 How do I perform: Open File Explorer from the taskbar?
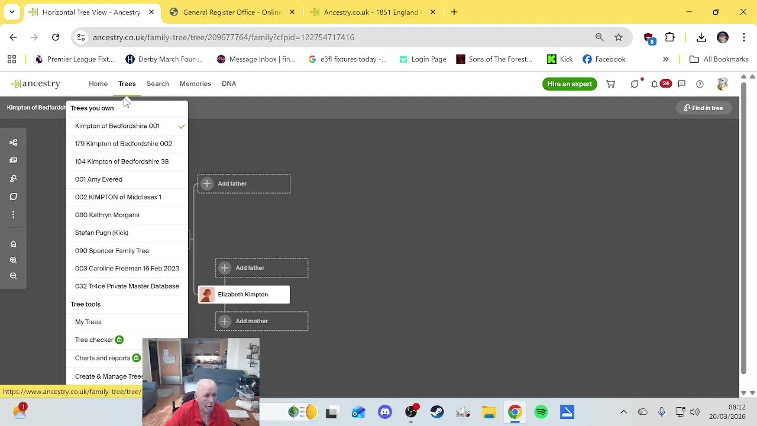pyautogui.click(x=489, y=412)
